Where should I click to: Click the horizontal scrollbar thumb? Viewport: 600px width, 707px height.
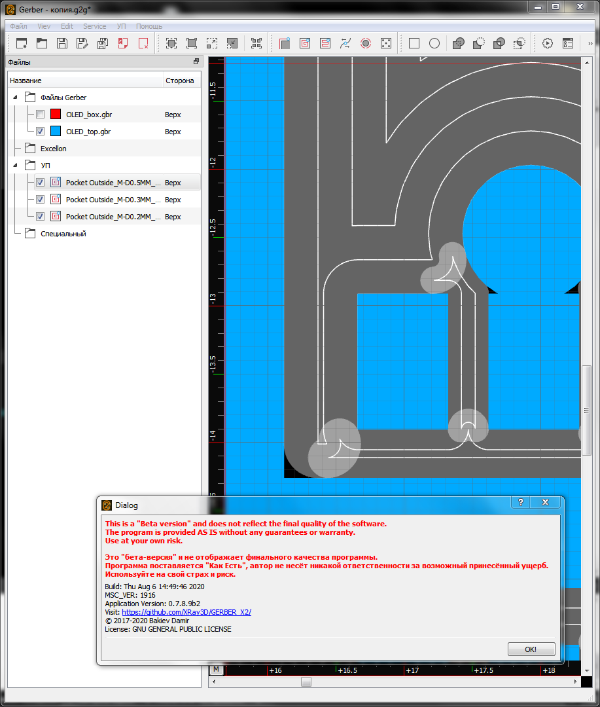click(x=306, y=681)
